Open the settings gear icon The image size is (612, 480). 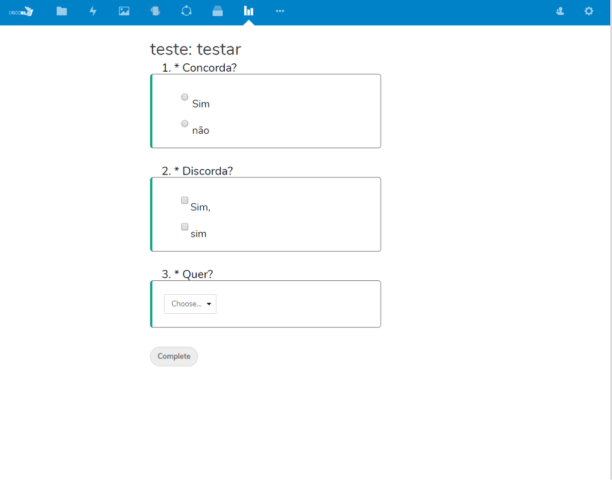click(589, 11)
